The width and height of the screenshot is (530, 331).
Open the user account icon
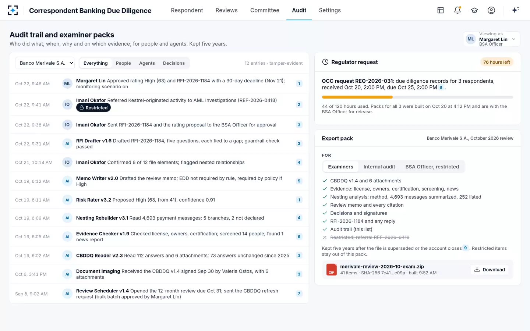(x=491, y=10)
